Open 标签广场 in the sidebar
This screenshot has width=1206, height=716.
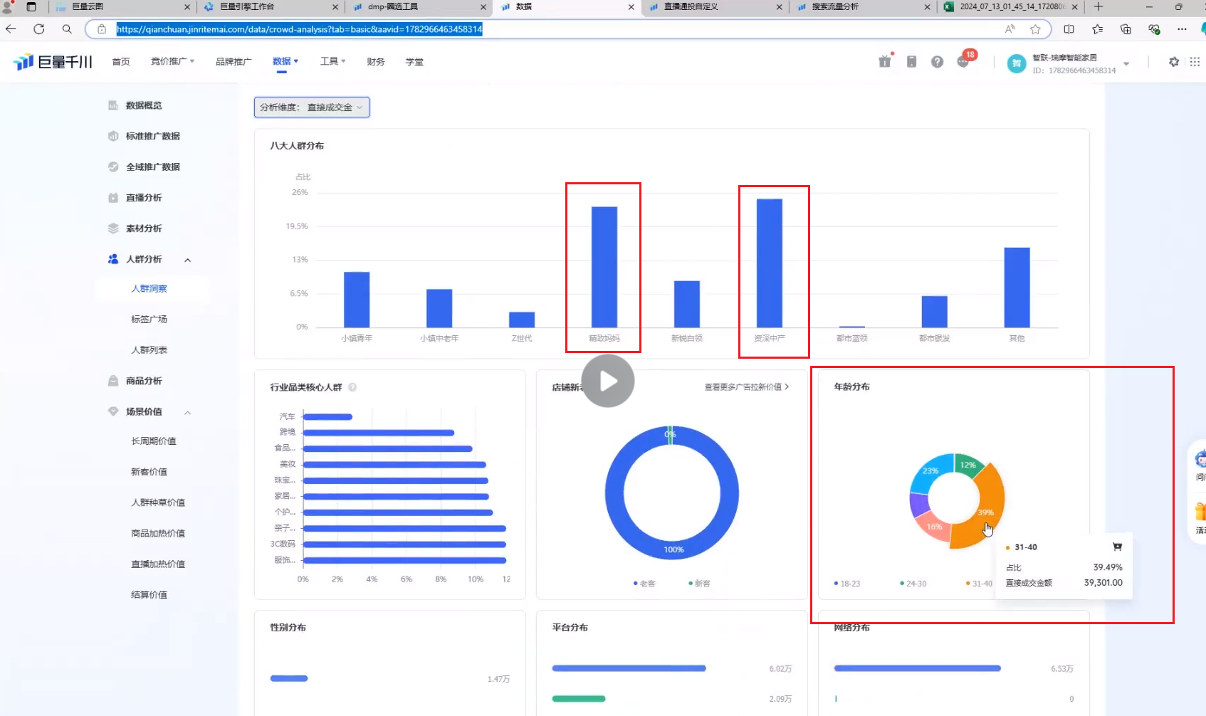click(x=149, y=320)
